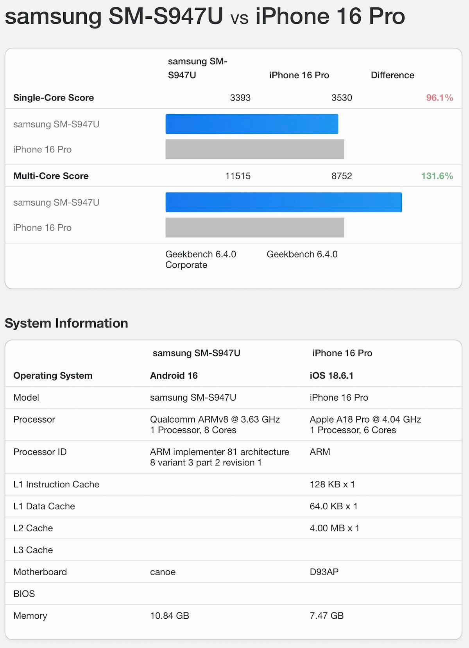Click the samsung single-core value 3393
469x648 pixels.
pyautogui.click(x=240, y=98)
